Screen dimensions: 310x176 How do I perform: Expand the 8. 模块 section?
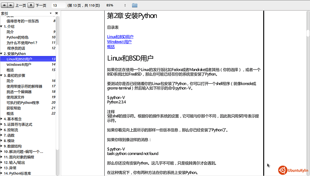[x=1, y=141]
